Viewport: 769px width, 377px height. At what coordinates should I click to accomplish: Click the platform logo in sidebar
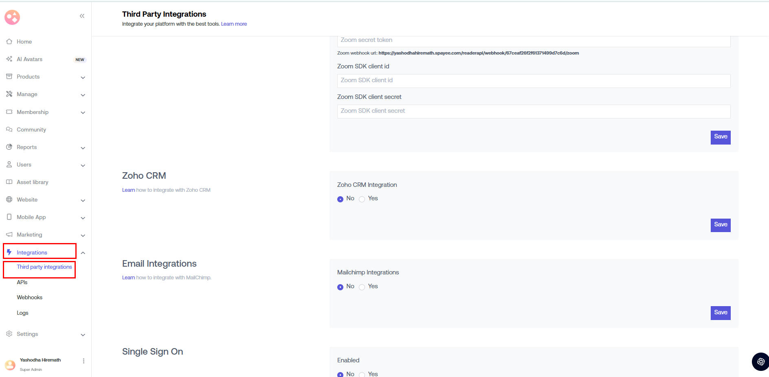click(x=12, y=17)
